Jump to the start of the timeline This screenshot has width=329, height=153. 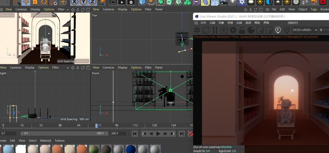(x=135, y=133)
